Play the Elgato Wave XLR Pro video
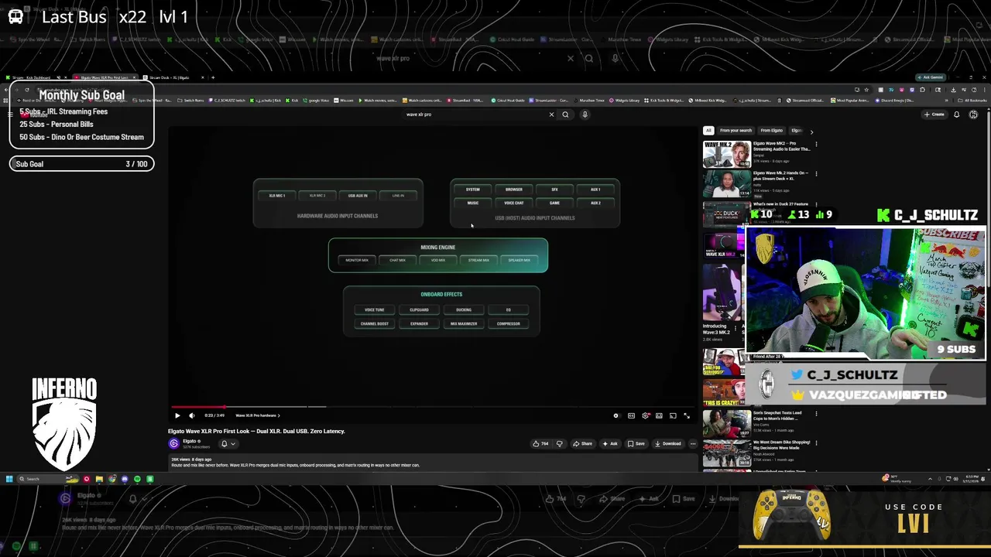991x557 pixels. [177, 415]
